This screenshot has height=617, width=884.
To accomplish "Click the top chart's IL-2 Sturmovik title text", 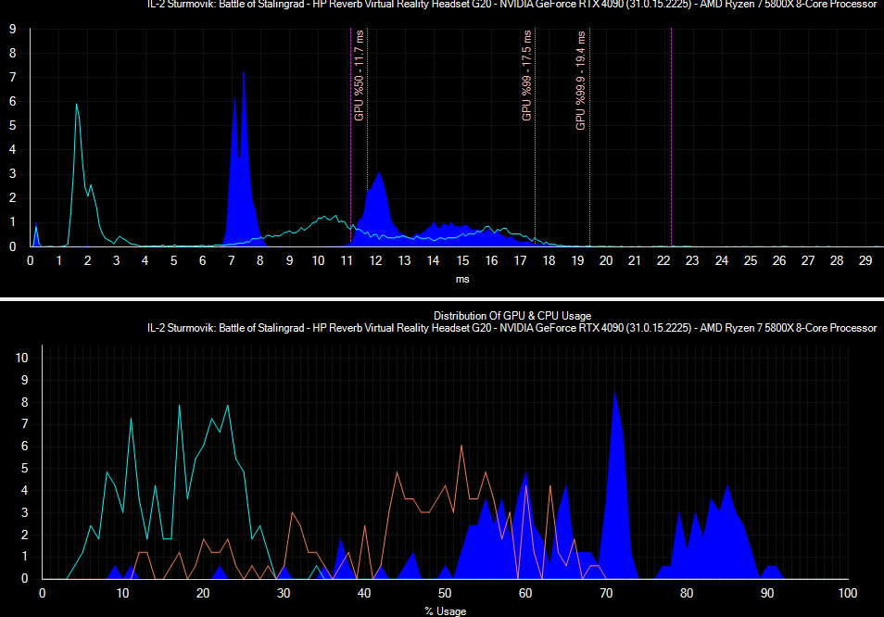I will pyautogui.click(x=511, y=5).
